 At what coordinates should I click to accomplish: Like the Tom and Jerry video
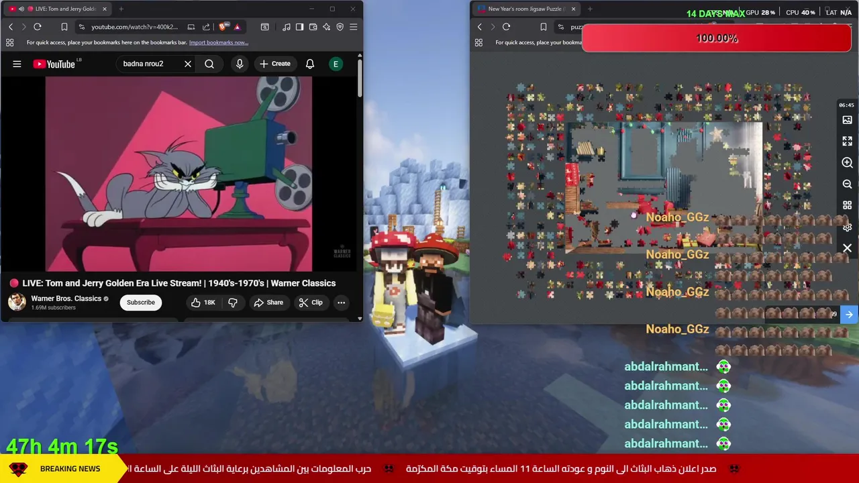pos(203,303)
